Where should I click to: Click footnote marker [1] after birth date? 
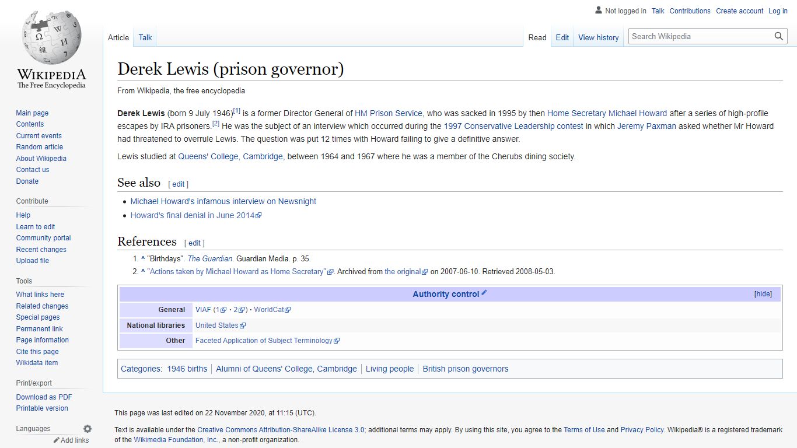click(x=236, y=111)
